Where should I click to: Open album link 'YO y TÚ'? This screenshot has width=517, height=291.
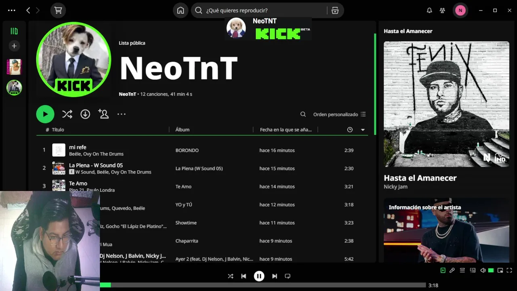(184, 205)
